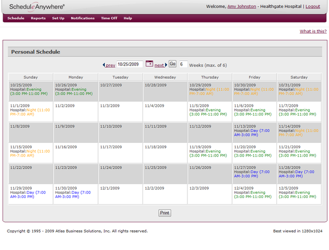Select the 12/5/2009 Evening shift cell
Screen dimensions: 329x250
tap(299, 192)
